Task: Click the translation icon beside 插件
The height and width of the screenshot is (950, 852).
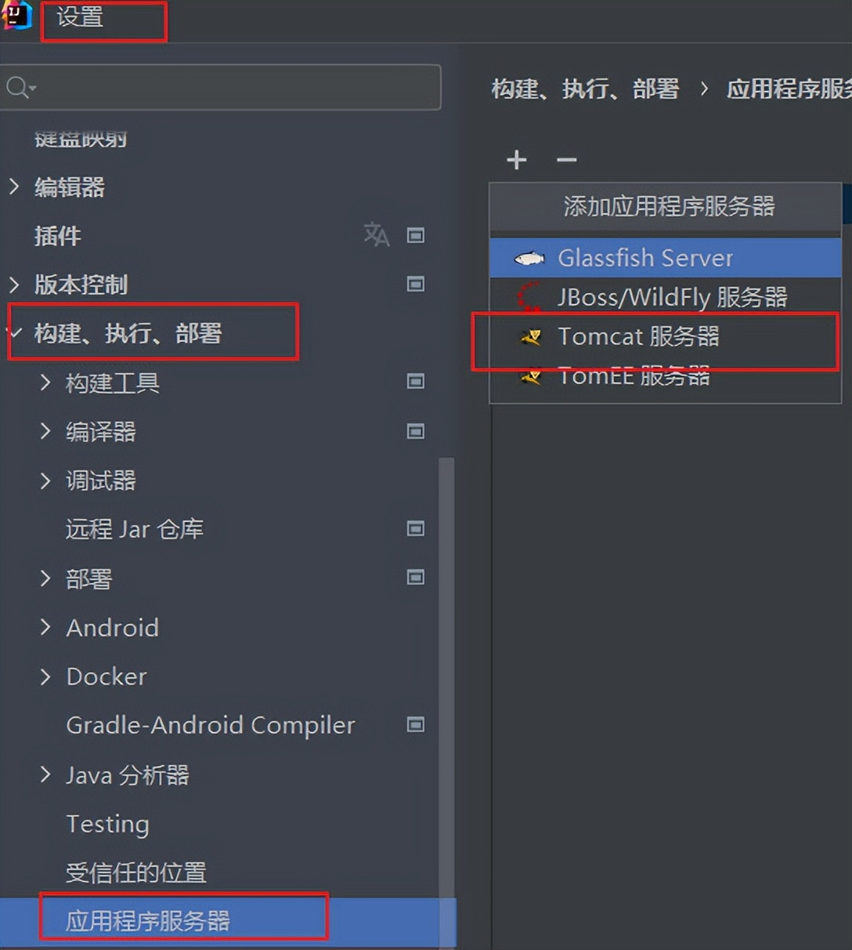Action: [x=377, y=234]
